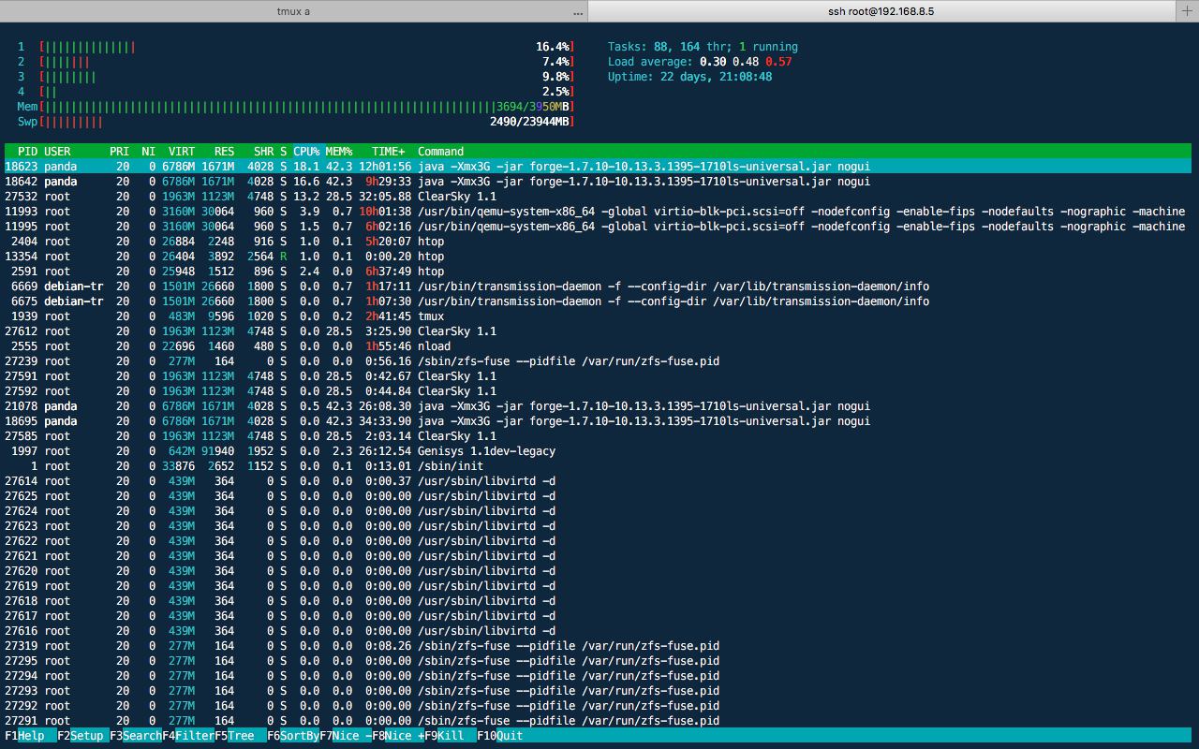Select ClearSky process PID 27612
The image size is (1199, 749).
tap(598, 331)
